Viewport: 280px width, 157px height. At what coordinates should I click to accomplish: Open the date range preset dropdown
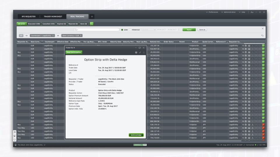(149, 30)
